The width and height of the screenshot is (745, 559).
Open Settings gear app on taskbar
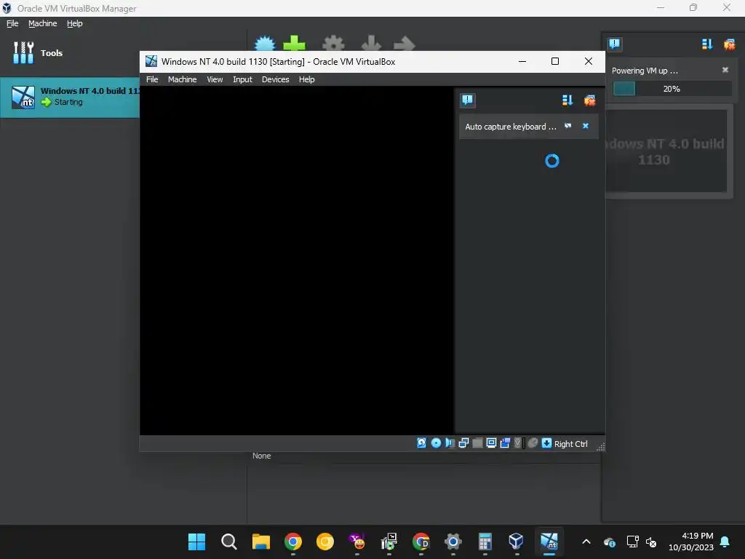click(x=453, y=542)
